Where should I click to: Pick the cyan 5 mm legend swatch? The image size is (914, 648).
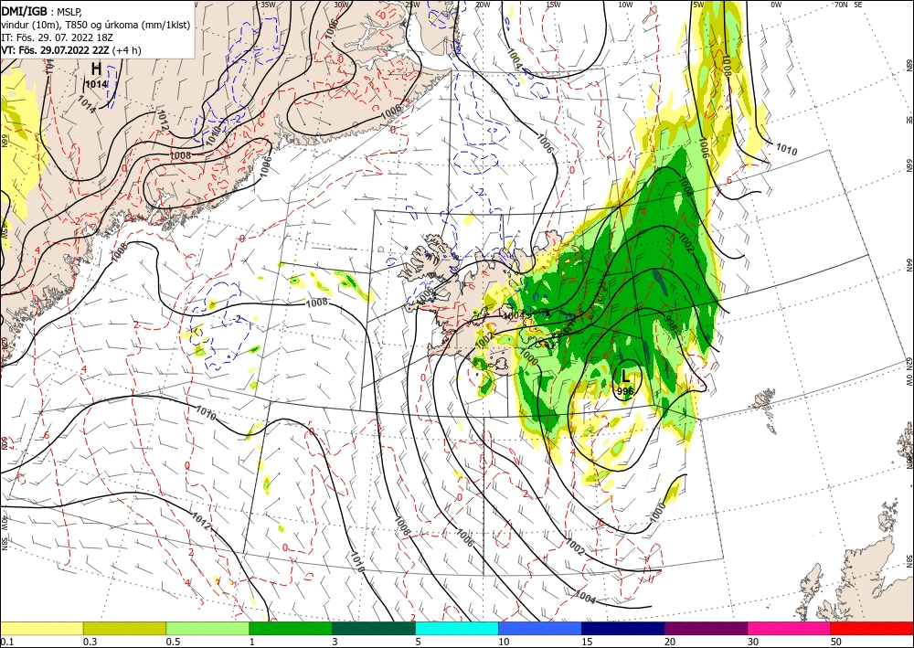(x=457, y=628)
